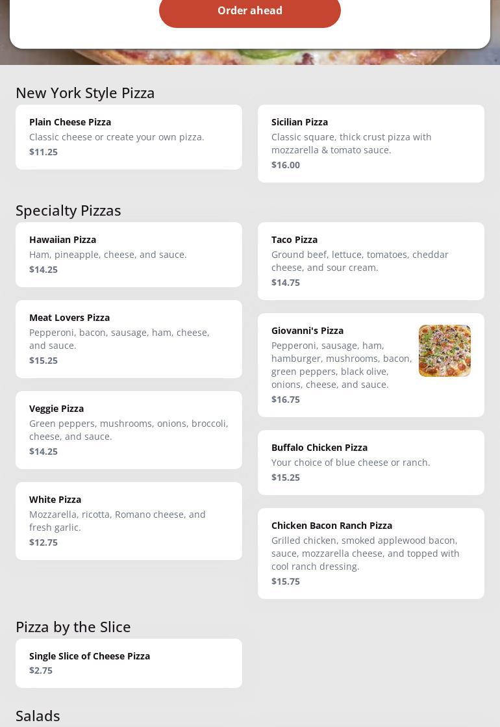Open the Plain Cheese Pizza item
The image size is (500, 727).
129,137
